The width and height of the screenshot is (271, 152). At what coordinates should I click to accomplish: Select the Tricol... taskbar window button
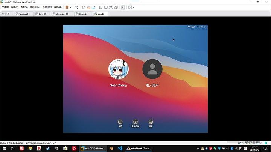point(139,148)
